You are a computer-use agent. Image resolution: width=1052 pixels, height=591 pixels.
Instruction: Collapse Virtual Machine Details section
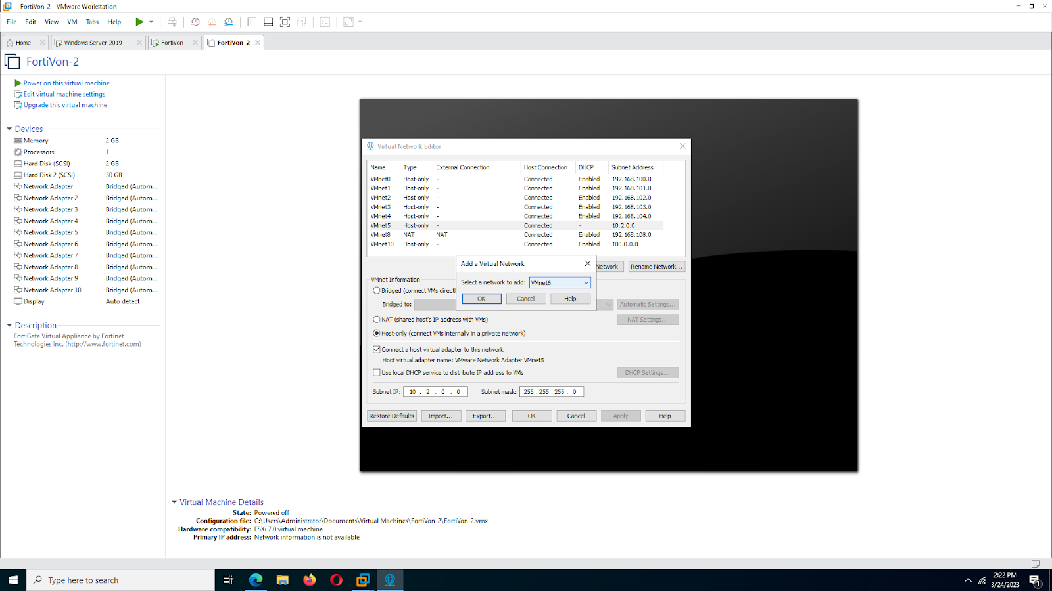tap(174, 502)
